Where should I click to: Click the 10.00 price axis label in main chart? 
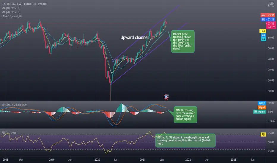pyautogui.click(x=271, y=91)
